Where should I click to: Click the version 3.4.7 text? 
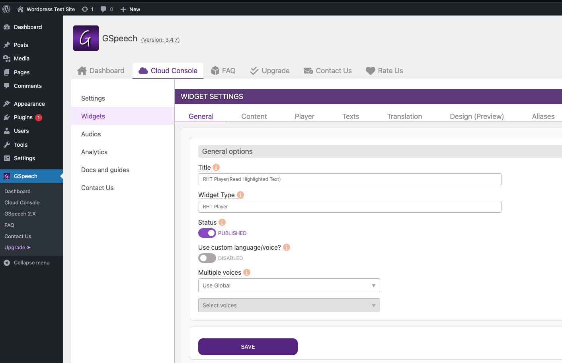coord(160,40)
